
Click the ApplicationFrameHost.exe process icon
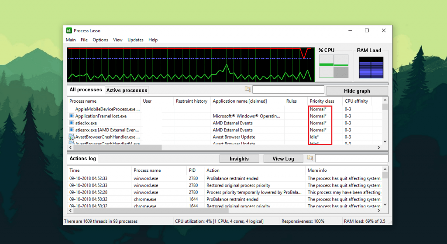coord(72,116)
